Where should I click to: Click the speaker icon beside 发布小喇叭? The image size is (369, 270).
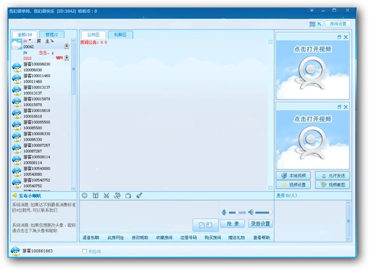(x=15, y=196)
